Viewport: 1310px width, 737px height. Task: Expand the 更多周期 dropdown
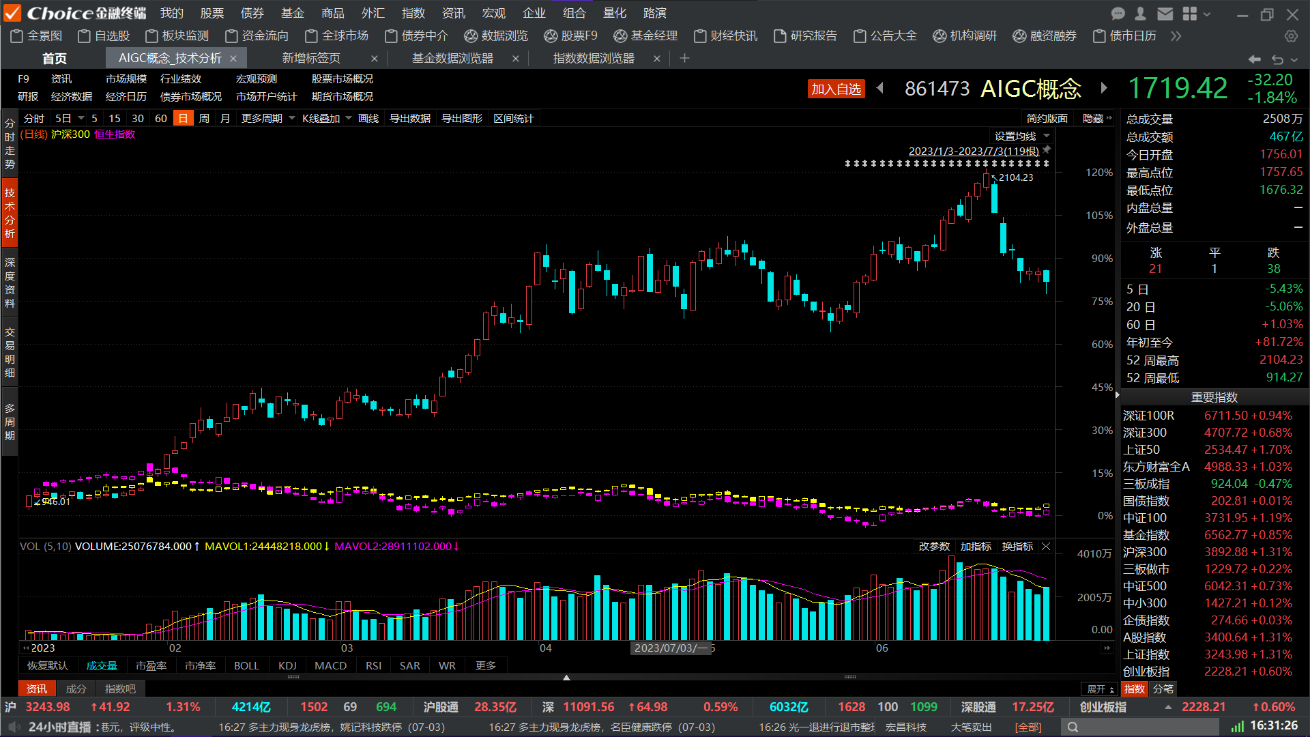(268, 118)
